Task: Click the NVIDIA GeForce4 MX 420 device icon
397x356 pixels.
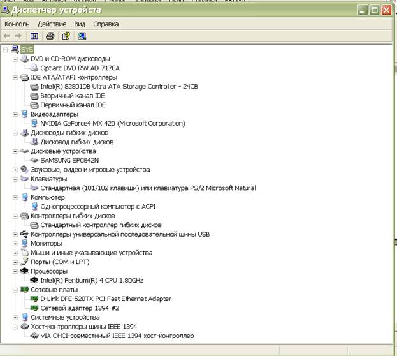Action: click(34, 123)
